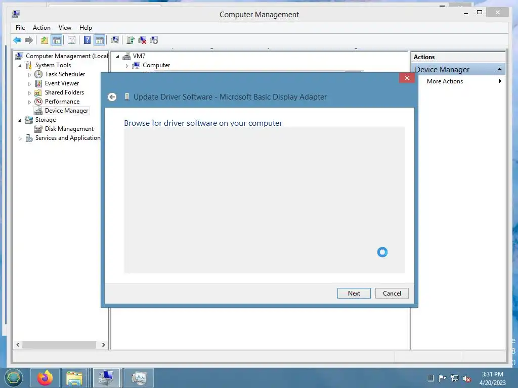Open the Help menu
518x388 pixels.
85,28
